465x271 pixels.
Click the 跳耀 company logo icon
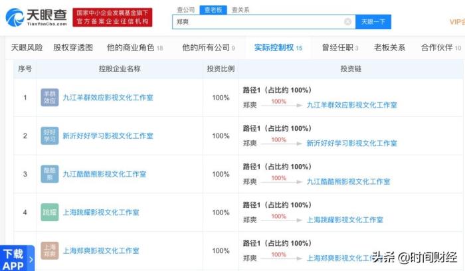click(50, 213)
